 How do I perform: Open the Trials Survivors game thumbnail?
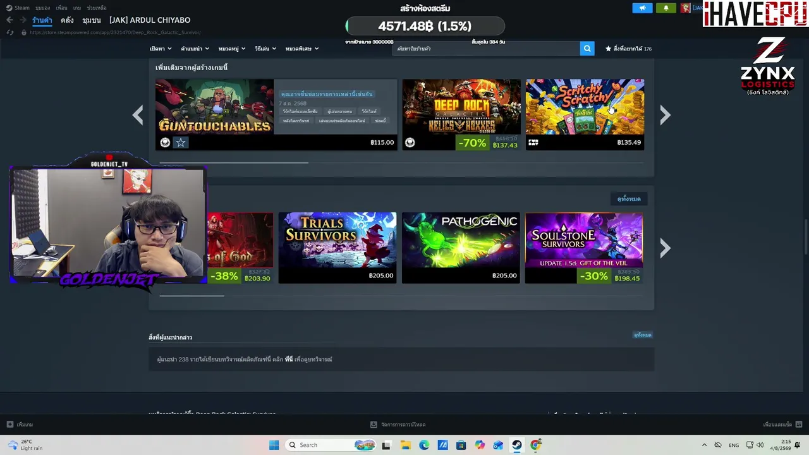point(338,240)
